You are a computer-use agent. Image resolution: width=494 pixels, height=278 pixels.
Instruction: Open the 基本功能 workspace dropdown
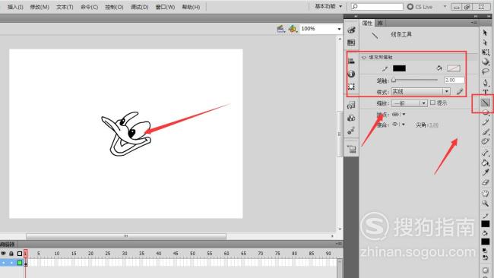328,6
